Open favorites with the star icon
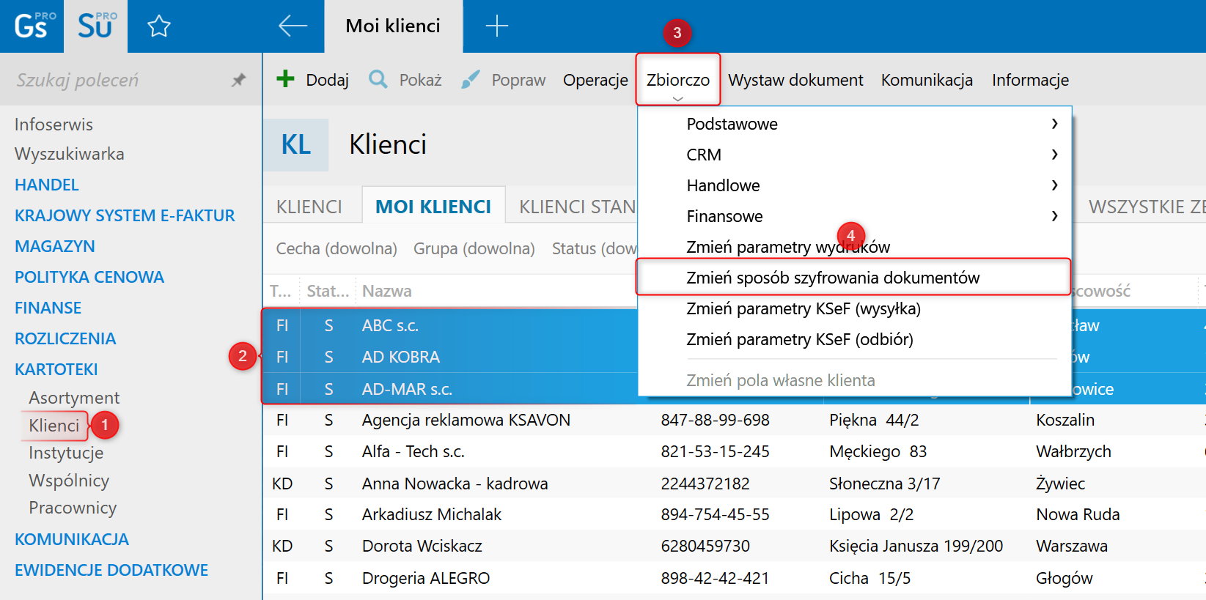The width and height of the screenshot is (1206, 600). pyautogui.click(x=158, y=27)
